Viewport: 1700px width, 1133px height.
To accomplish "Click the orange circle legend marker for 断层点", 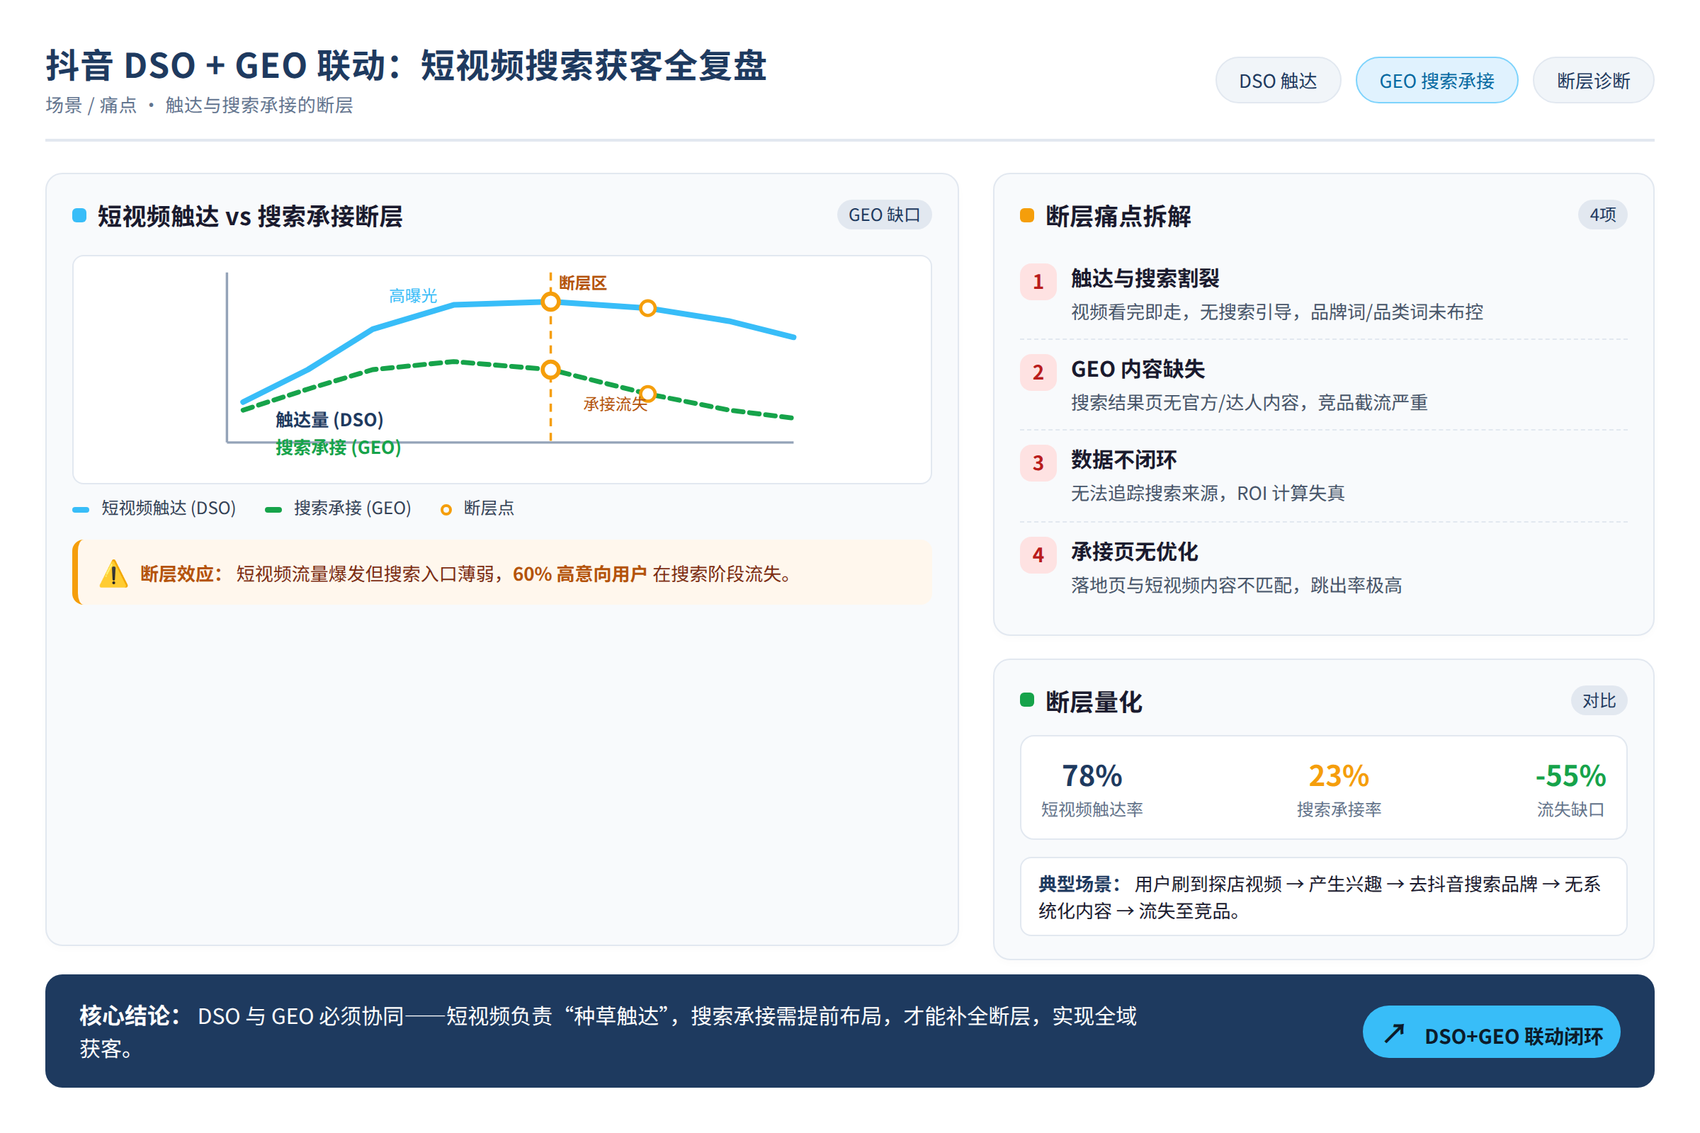I will pyautogui.click(x=446, y=509).
